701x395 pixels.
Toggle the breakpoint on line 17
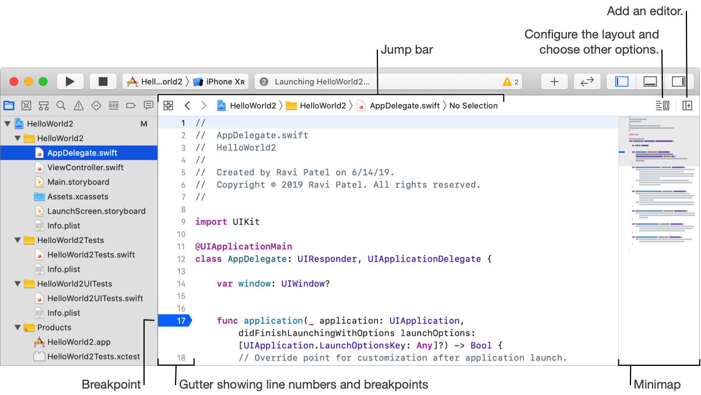174,320
